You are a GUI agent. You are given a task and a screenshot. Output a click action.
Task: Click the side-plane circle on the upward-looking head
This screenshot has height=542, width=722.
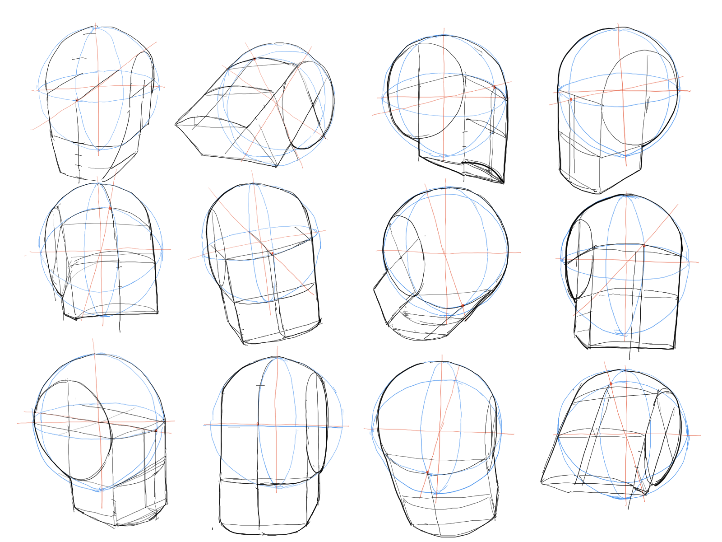pyautogui.click(x=404, y=255)
